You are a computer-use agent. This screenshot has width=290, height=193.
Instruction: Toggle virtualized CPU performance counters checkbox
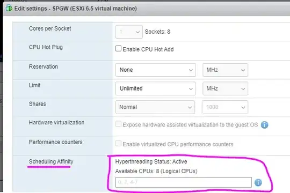pos(118,144)
